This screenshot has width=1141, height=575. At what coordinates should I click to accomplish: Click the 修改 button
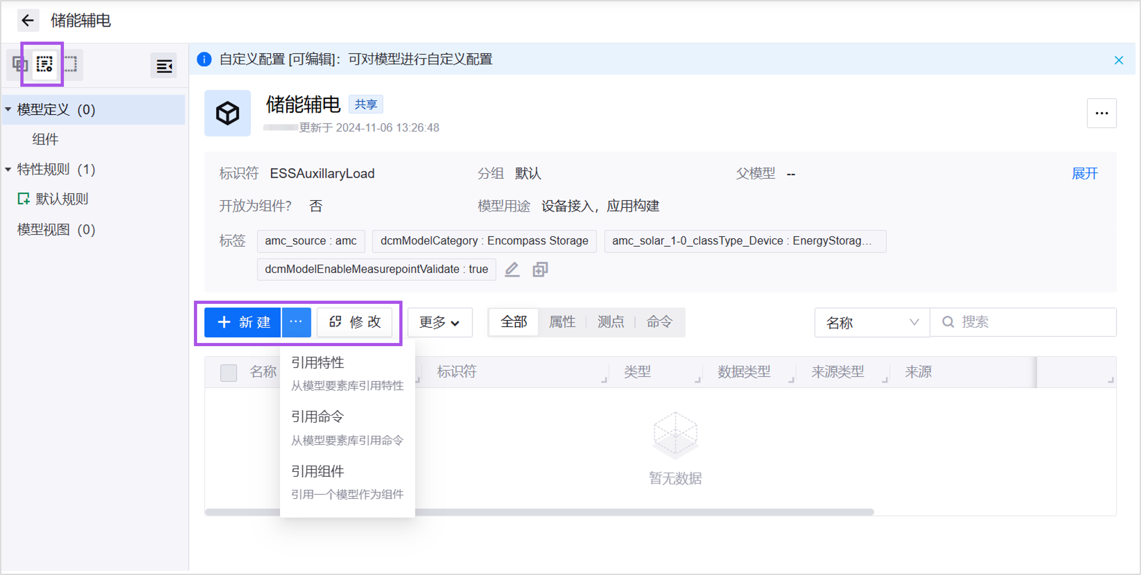354,323
